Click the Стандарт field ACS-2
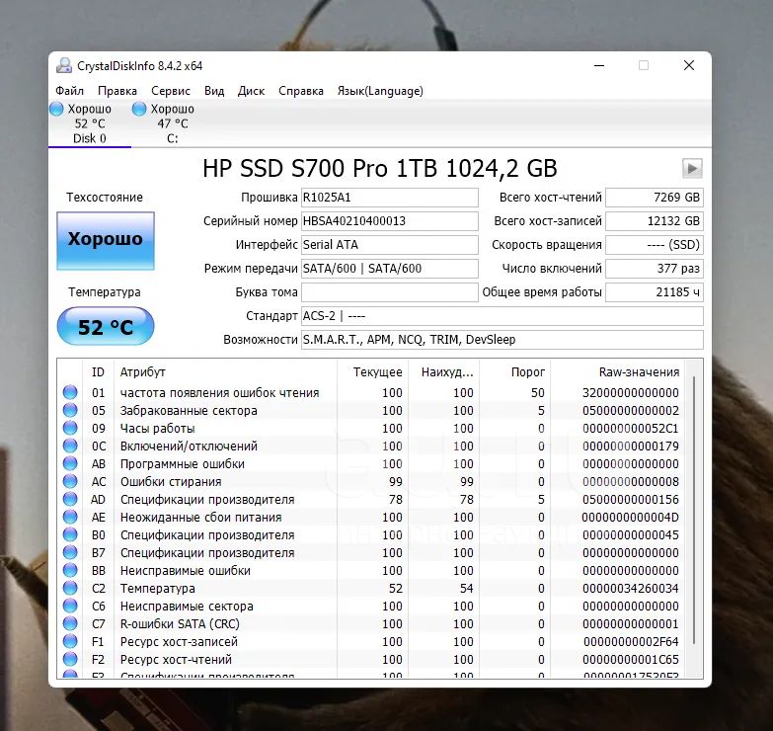773x731 pixels. pyautogui.click(x=502, y=316)
